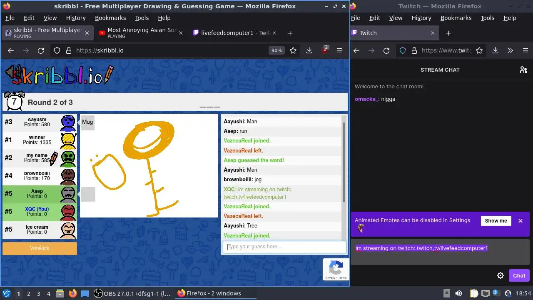This screenshot has width=533, height=300.
Task: Open downloads in the Twitch window
Action: click(495, 50)
